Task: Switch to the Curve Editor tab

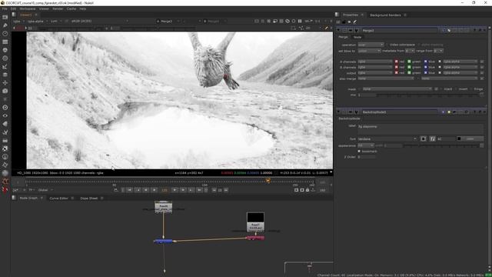Action: coord(58,199)
